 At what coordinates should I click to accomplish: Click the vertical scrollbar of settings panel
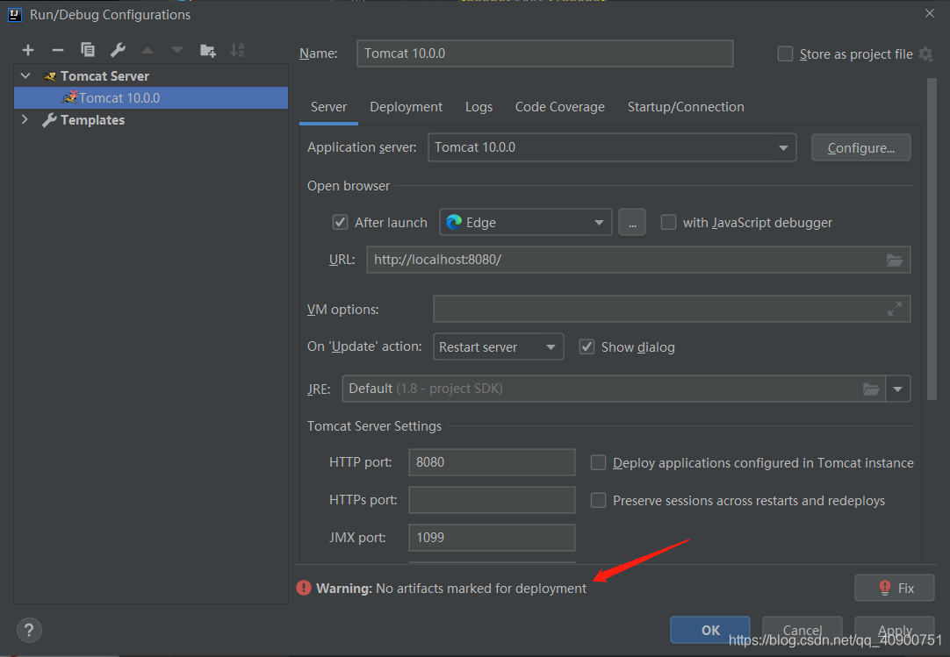(x=932, y=239)
